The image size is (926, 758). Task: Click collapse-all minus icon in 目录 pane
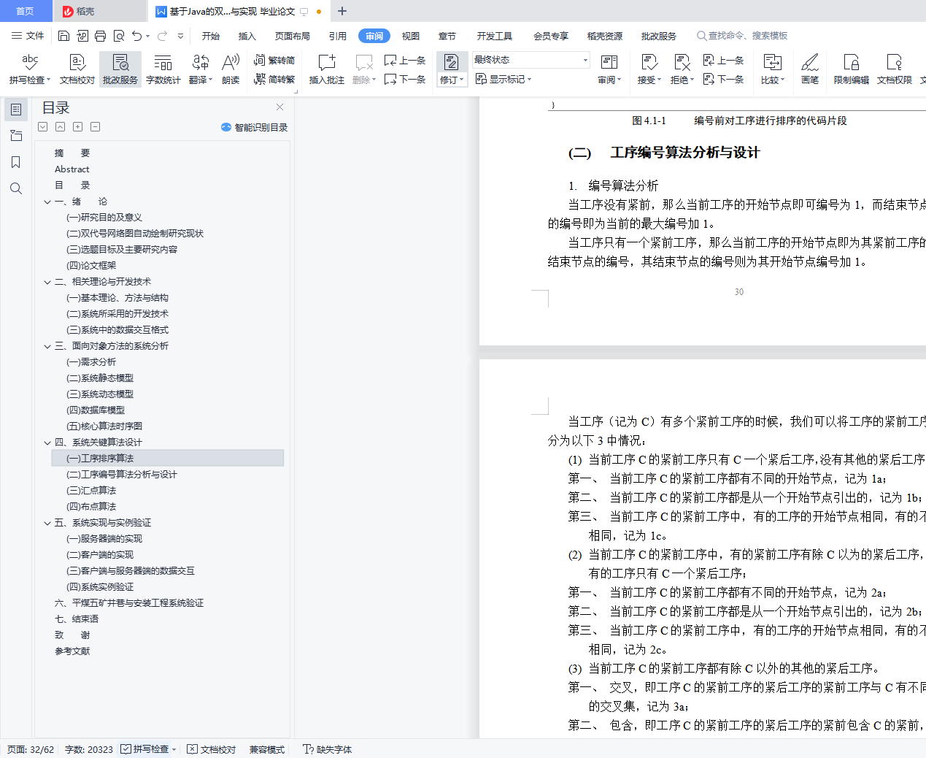click(x=96, y=127)
